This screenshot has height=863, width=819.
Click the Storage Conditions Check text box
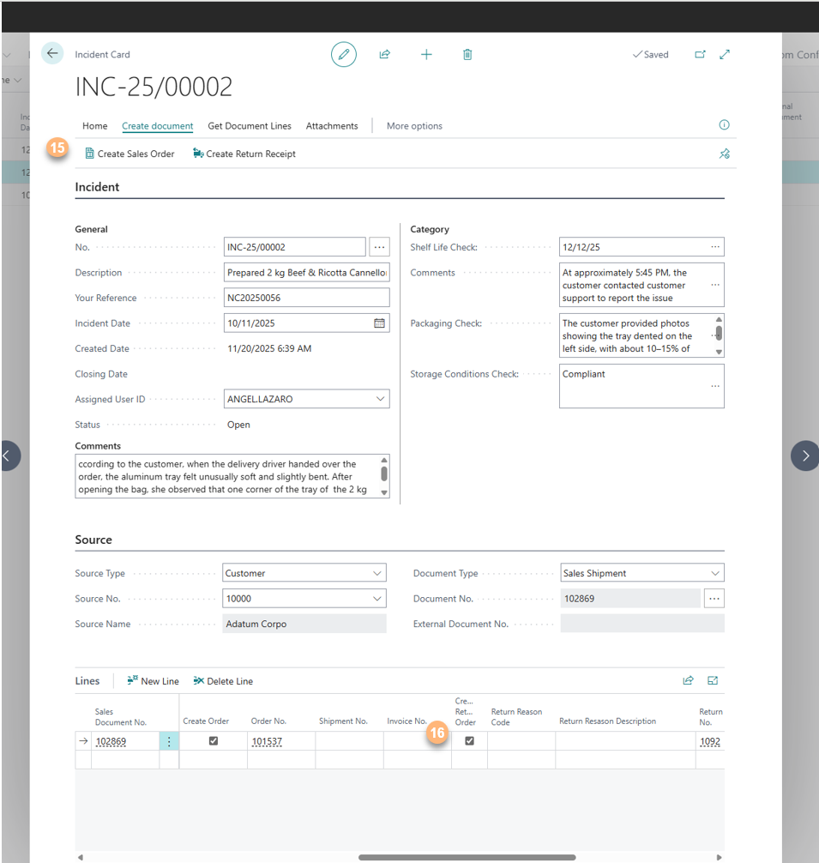(x=641, y=386)
